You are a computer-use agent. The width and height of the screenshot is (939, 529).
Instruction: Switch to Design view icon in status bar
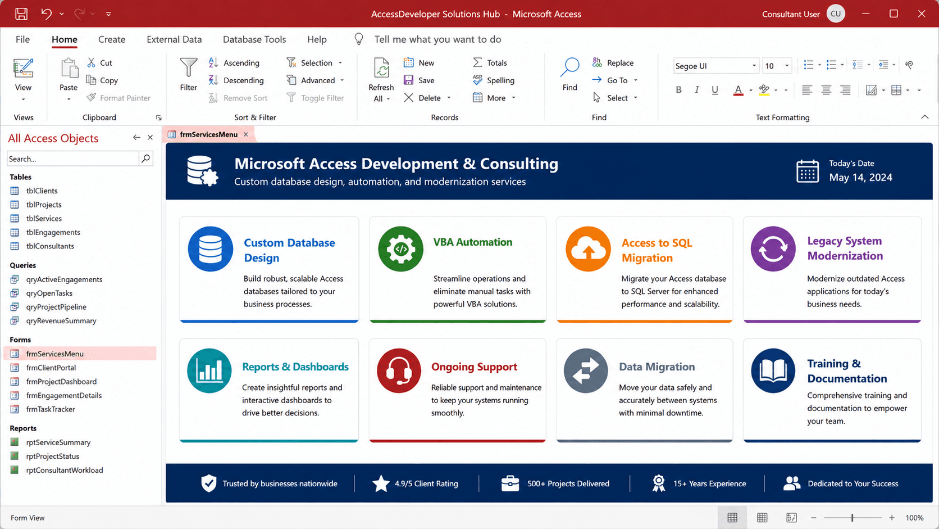pos(791,517)
